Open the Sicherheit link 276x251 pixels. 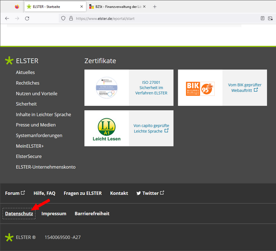click(x=26, y=104)
